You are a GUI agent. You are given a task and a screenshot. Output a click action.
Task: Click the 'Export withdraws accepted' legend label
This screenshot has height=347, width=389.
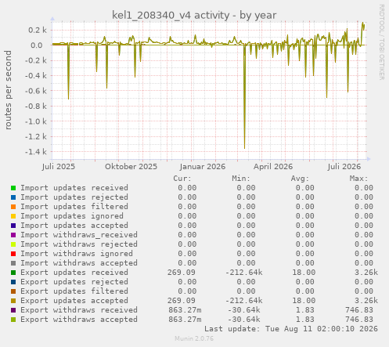click(79, 320)
